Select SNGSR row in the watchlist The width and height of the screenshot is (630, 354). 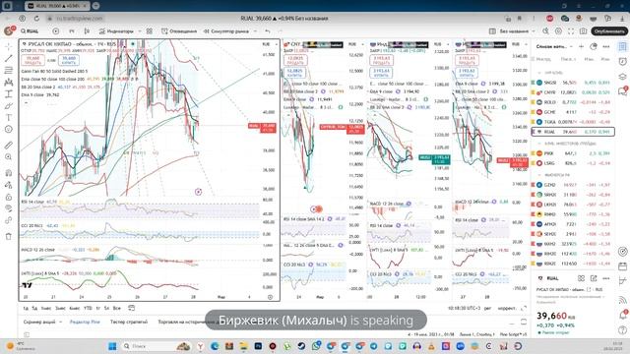click(x=573, y=83)
